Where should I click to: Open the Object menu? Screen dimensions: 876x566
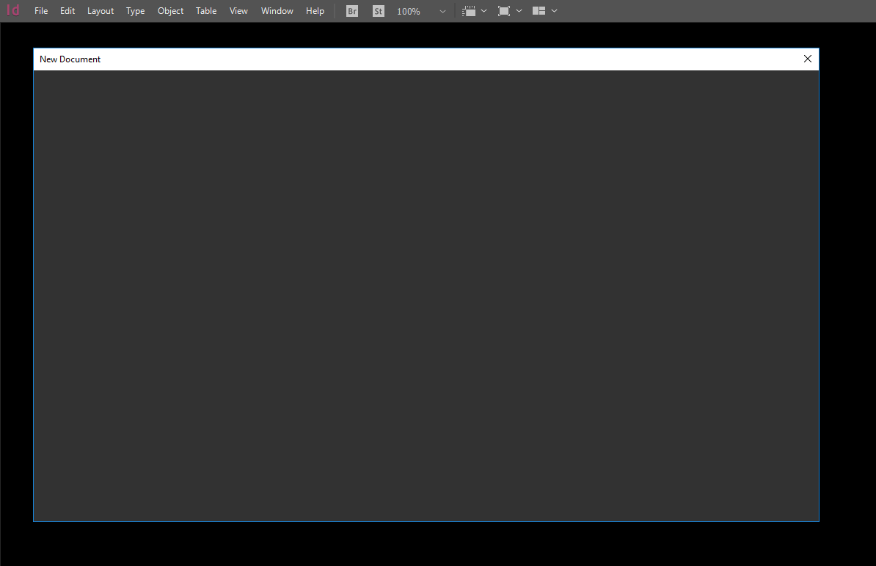(x=170, y=10)
